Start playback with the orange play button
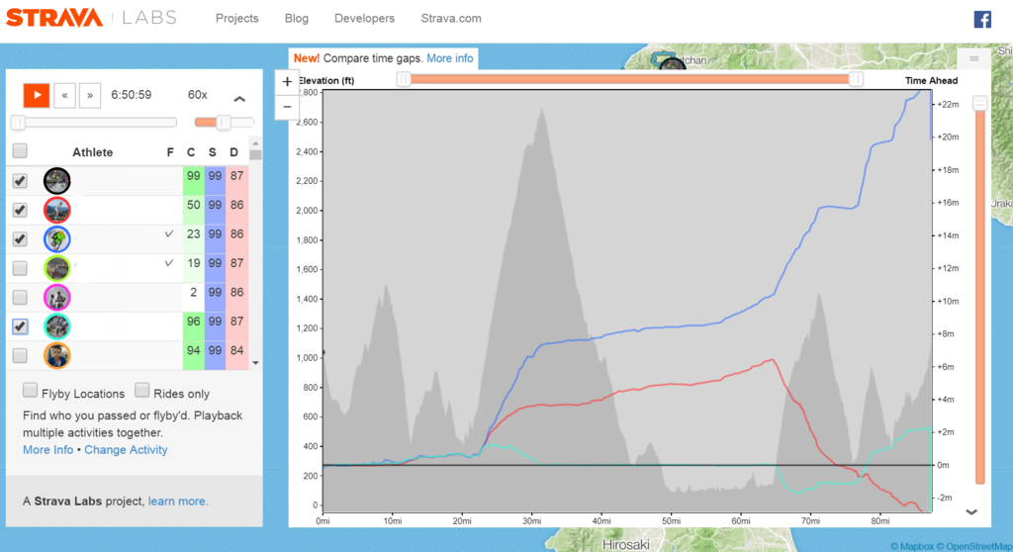The height and width of the screenshot is (552, 1013). pyautogui.click(x=37, y=95)
